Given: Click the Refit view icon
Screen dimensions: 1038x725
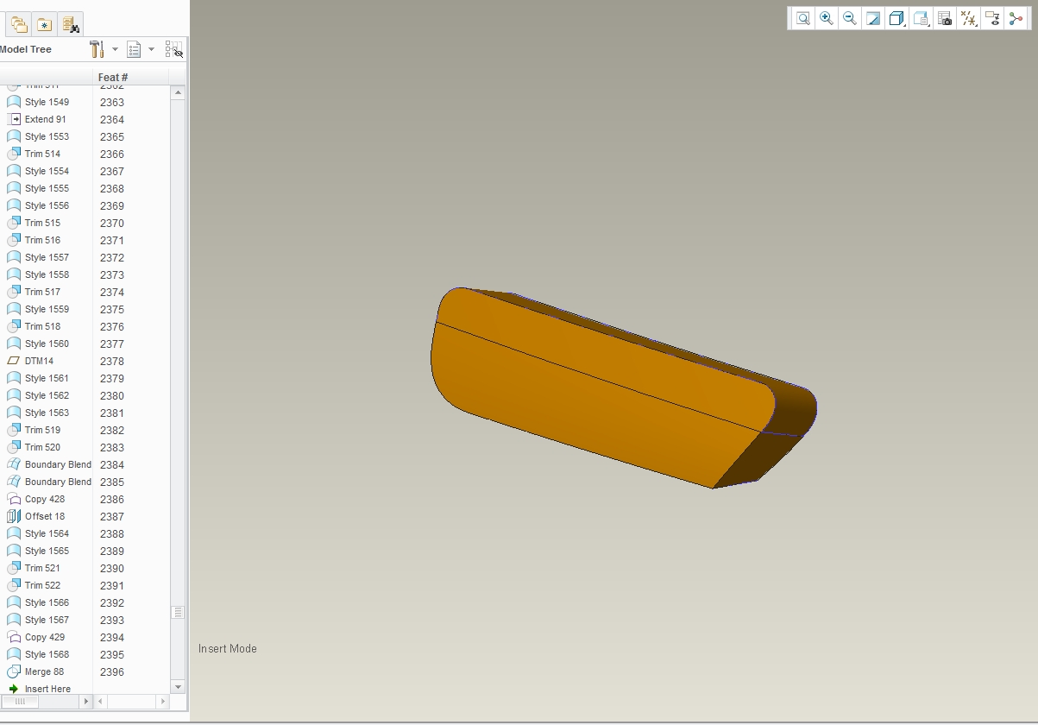Looking at the screenshot, I should coord(803,18).
